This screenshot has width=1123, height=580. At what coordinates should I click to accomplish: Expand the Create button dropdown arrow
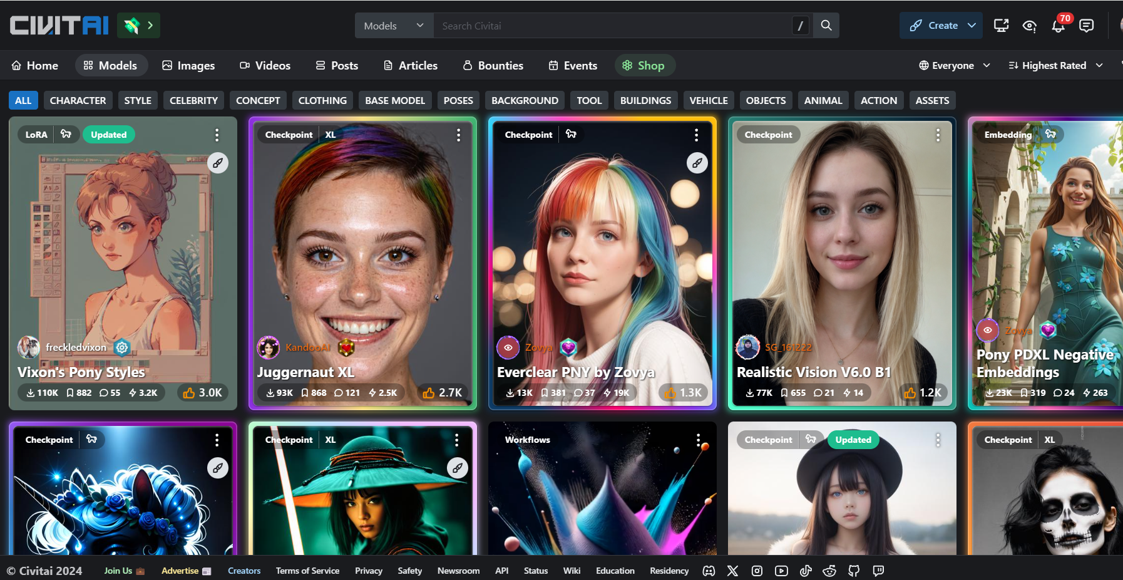coord(972,26)
